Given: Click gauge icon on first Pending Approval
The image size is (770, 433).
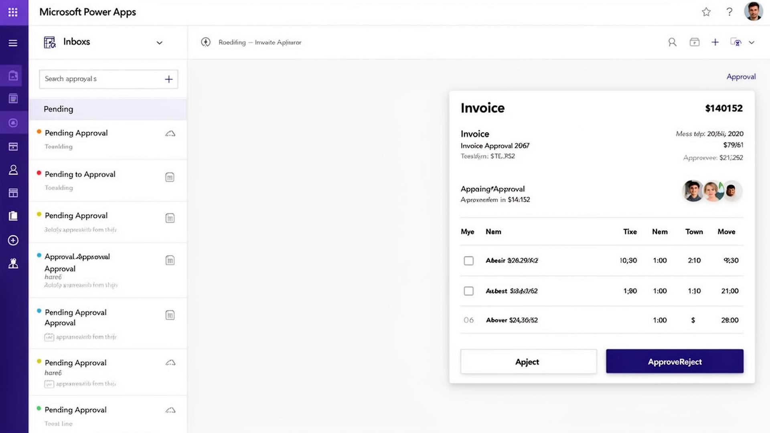Looking at the screenshot, I should point(170,134).
